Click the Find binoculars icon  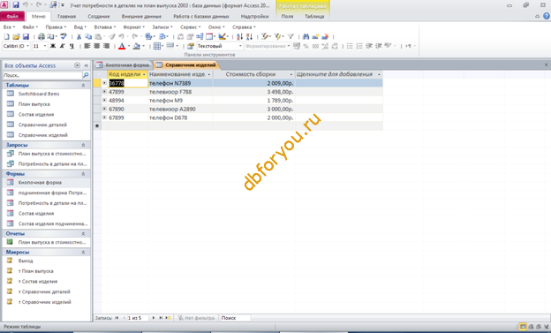pyautogui.click(x=306, y=36)
